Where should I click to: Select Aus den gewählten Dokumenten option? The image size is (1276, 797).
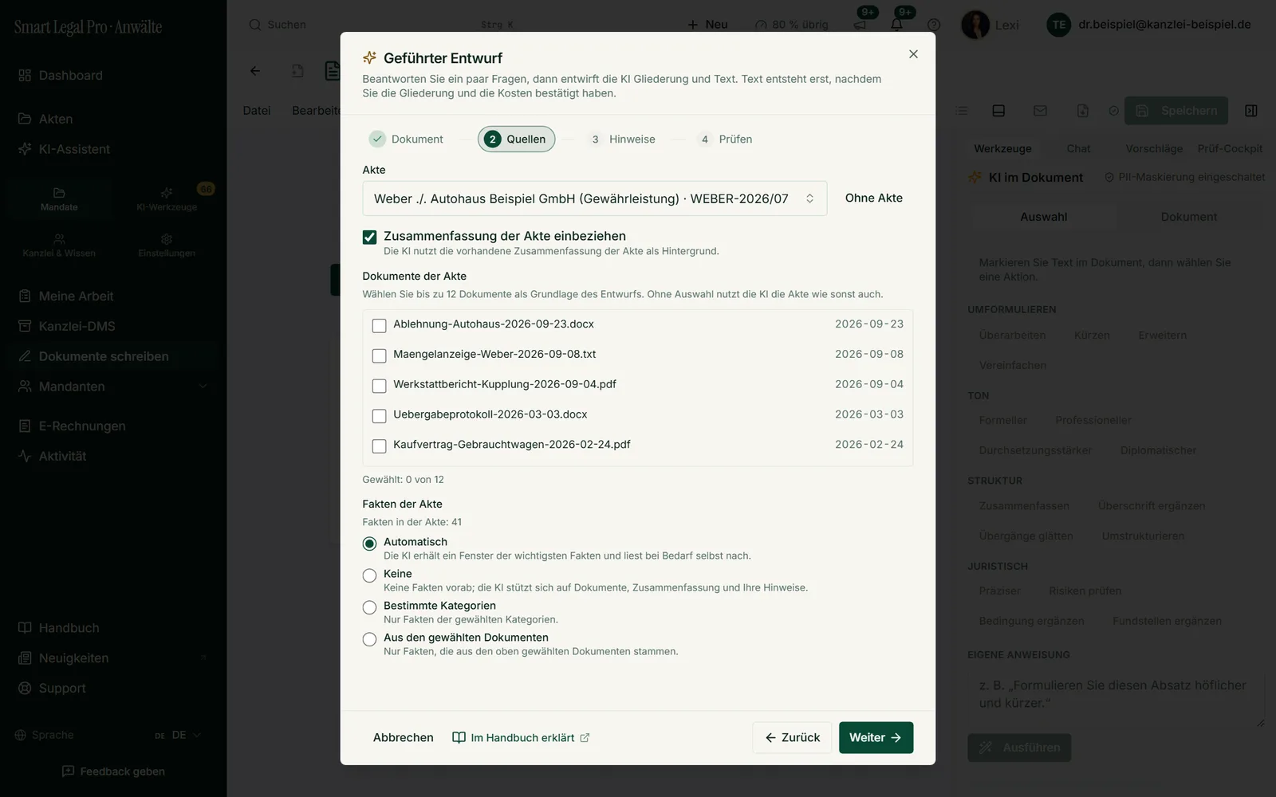pyautogui.click(x=369, y=639)
